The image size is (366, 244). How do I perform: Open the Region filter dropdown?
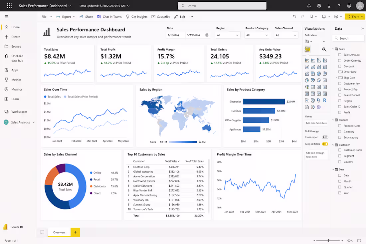228,35
